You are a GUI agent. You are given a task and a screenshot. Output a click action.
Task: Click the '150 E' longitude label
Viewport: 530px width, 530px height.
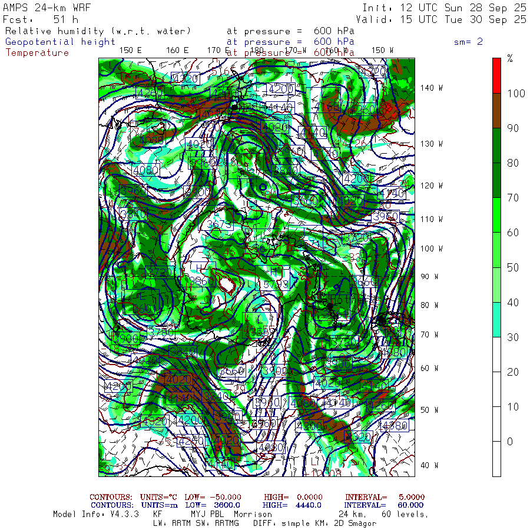coord(131,51)
